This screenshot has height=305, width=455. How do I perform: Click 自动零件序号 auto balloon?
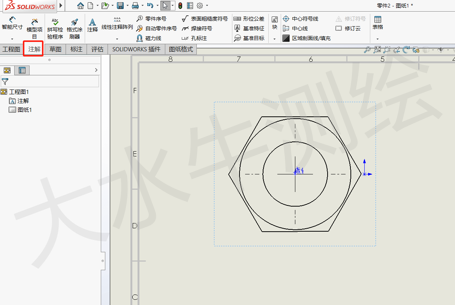[156, 28]
